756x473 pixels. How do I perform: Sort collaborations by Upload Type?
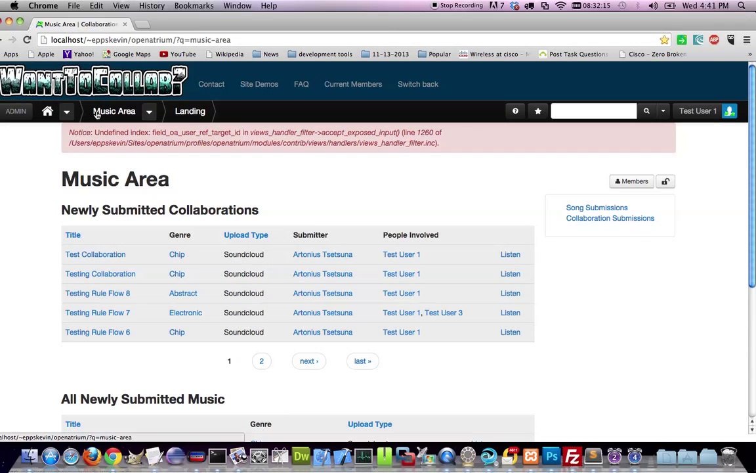tap(246, 235)
